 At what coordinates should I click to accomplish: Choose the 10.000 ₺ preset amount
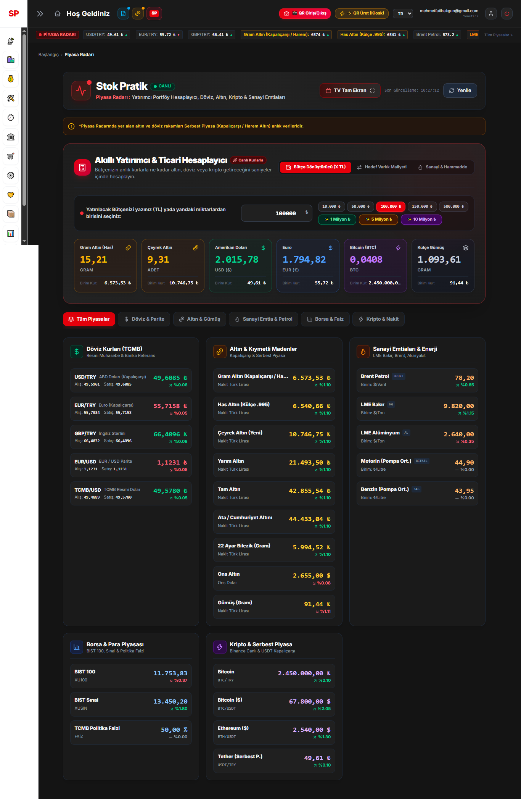coord(331,207)
